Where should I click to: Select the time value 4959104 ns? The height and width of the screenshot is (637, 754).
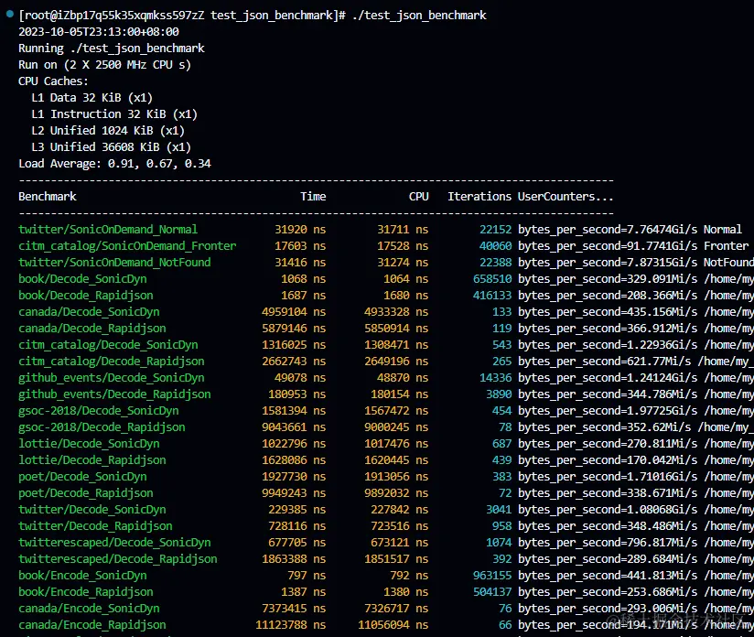(x=294, y=312)
